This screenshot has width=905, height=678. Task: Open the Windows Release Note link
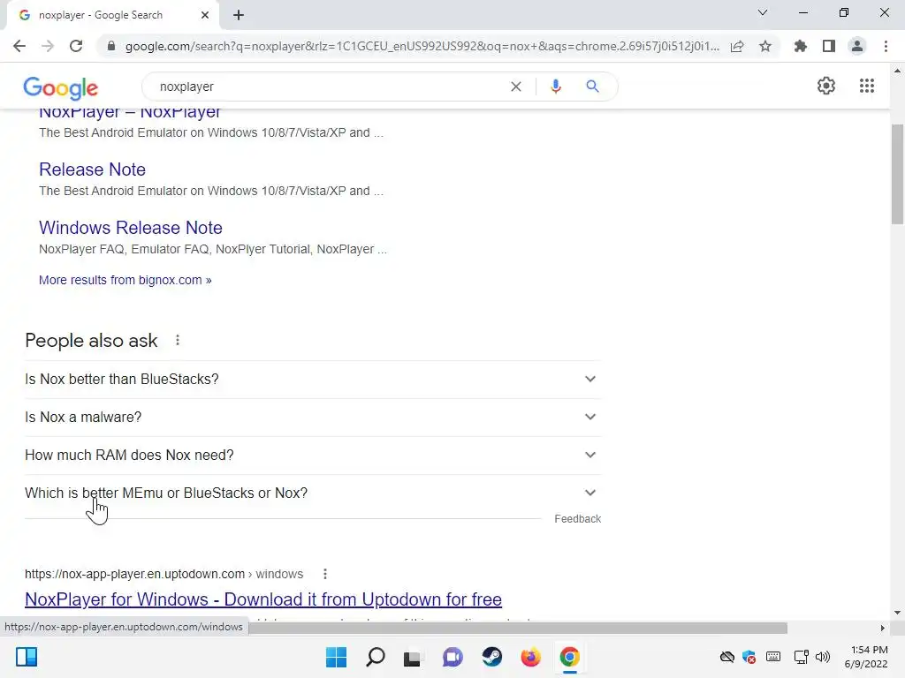[x=131, y=228]
